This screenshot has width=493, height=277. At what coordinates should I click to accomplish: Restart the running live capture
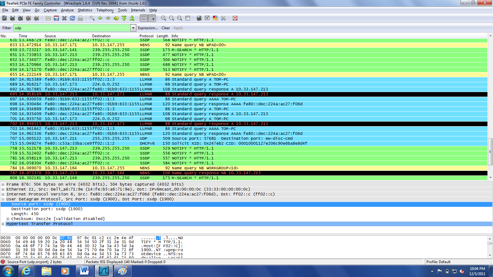tap(37, 18)
